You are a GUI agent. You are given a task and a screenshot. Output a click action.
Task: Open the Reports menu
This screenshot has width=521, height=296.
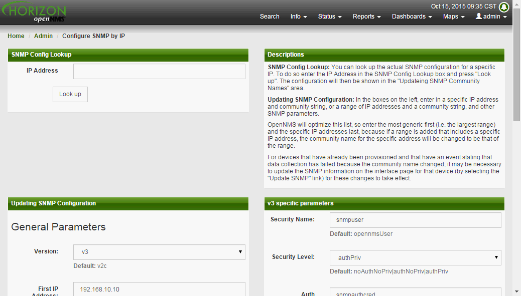[x=366, y=17]
